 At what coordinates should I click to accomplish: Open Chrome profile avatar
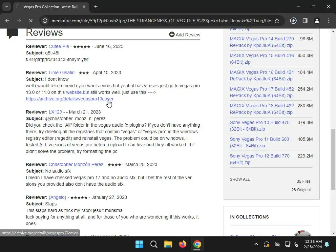[x=317, y=21]
